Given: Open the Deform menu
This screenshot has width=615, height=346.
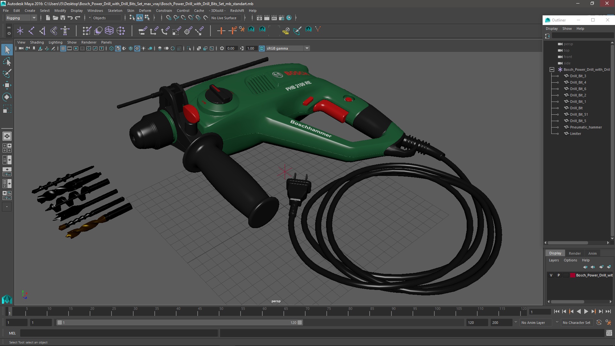Looking at the screenshot, I should pyautogui.click(x=145, y=11).
